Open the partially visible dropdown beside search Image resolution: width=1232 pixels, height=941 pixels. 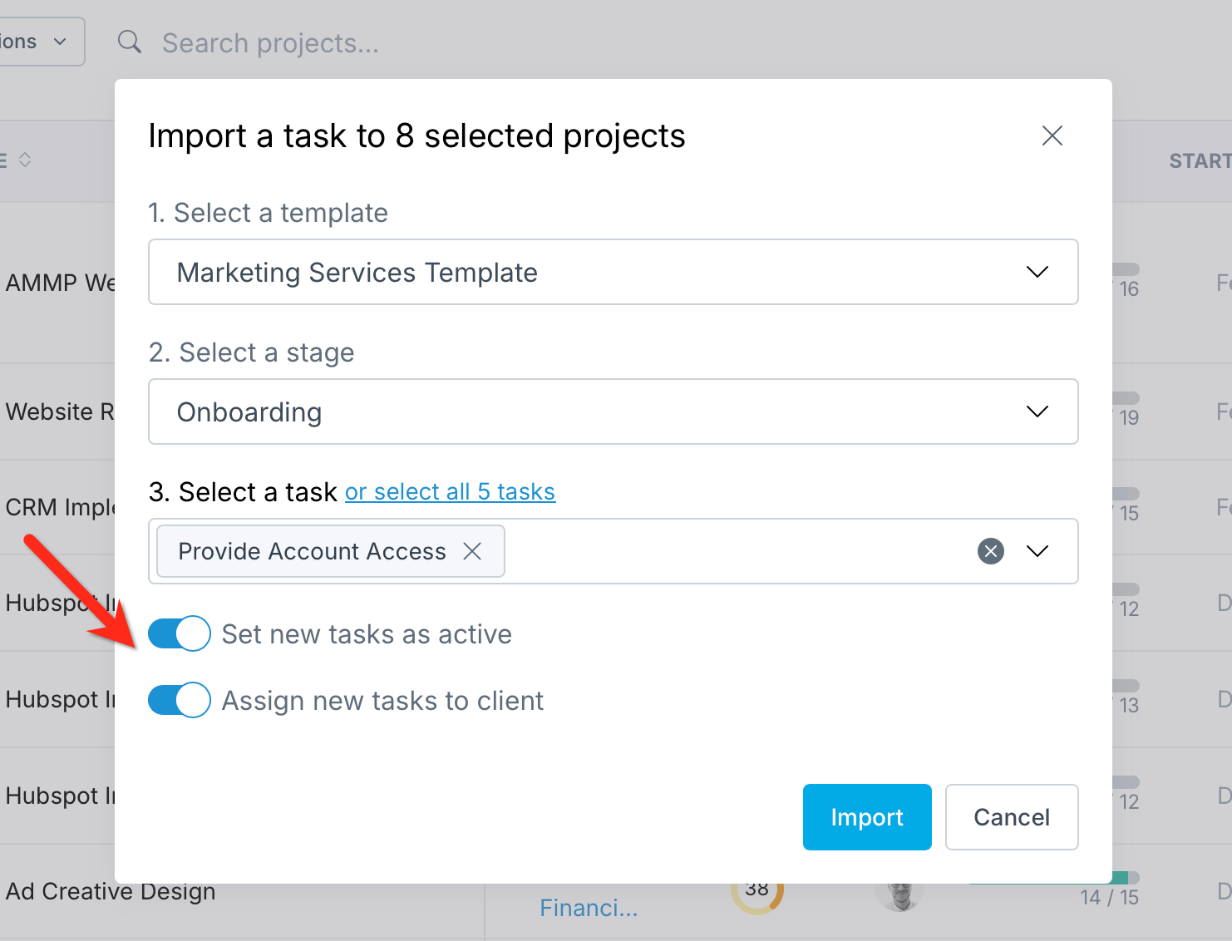[x=40, y=42]
